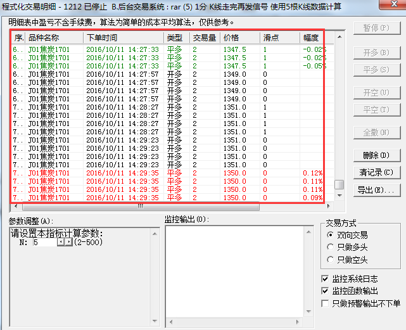Uncheck 监控系统日志 checkbox
The image size is (406, 330).
coord(326,278)
